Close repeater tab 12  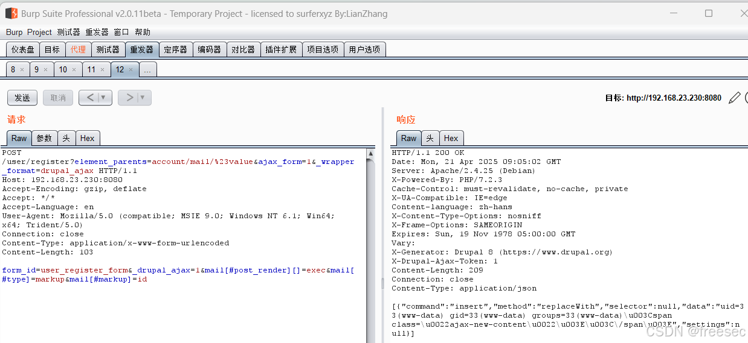click(x=131, y=70)
